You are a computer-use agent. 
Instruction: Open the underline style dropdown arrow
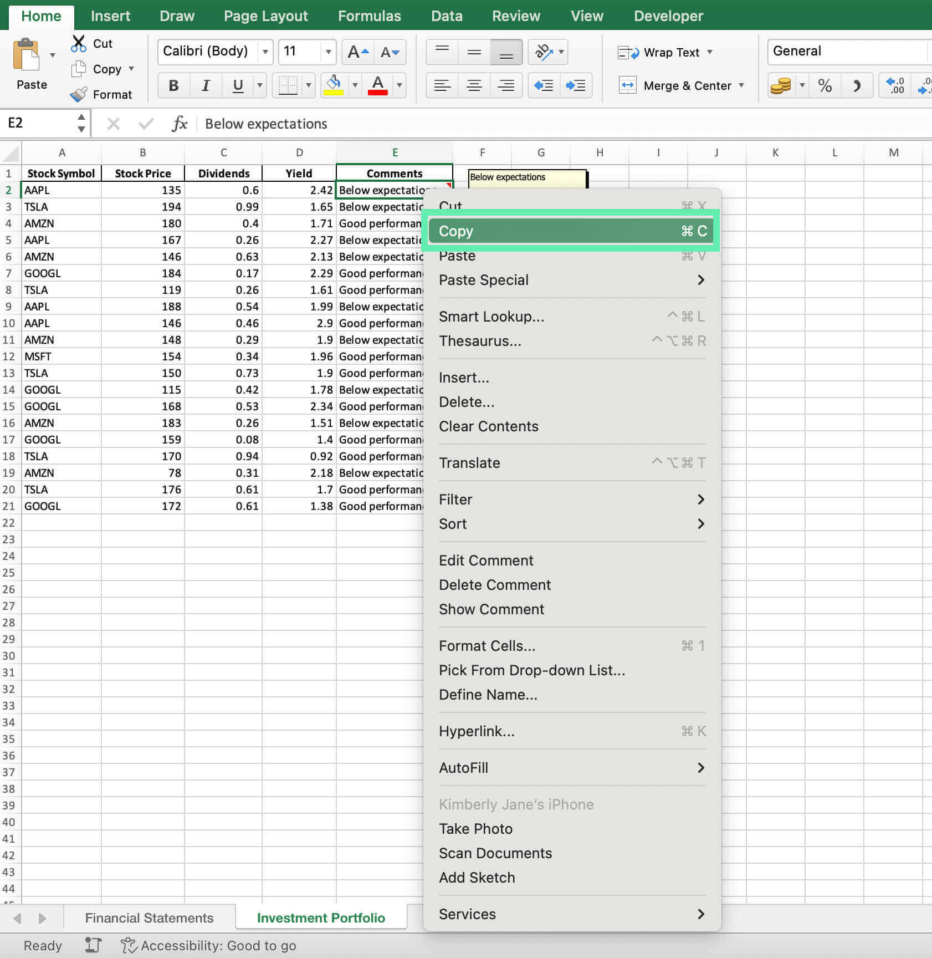(x=259, y=85)
